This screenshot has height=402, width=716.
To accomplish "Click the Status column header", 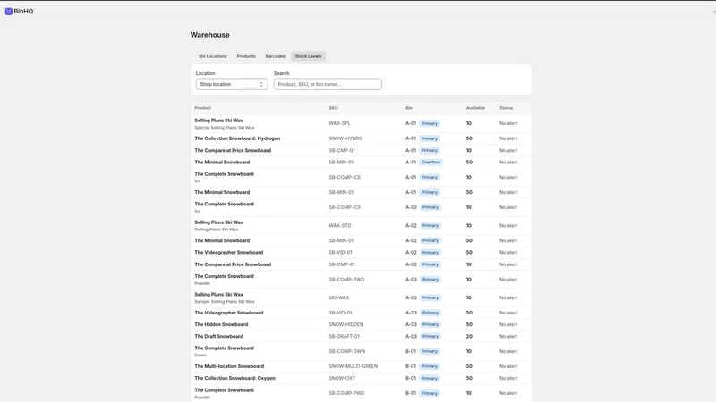I will point(506,108).
